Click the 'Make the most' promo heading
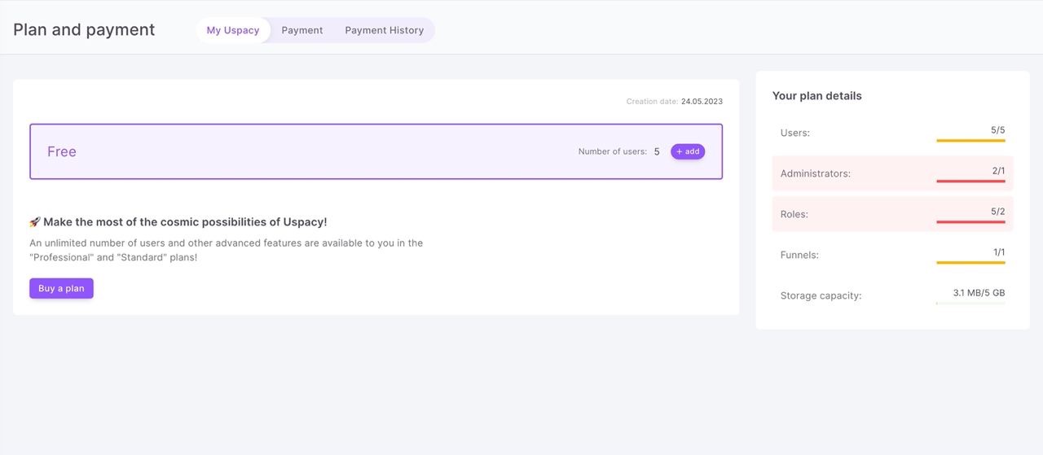Viewport: 1043px width, 455px height. [x=185, y=222]
